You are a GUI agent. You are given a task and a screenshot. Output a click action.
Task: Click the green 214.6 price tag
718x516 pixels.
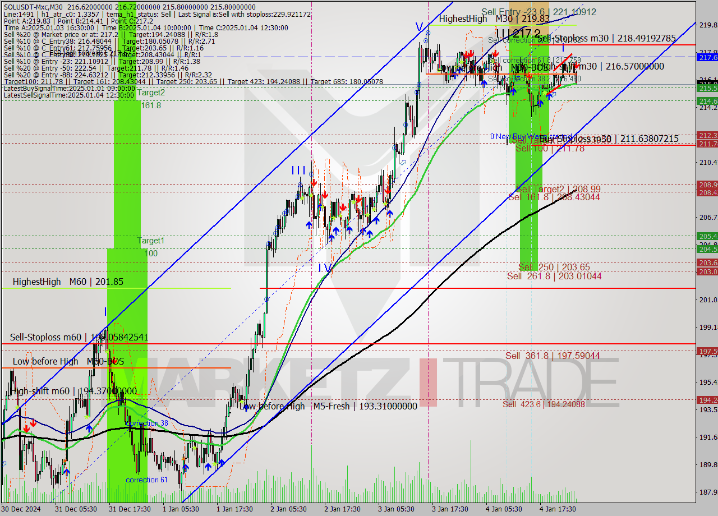point(707,101)
